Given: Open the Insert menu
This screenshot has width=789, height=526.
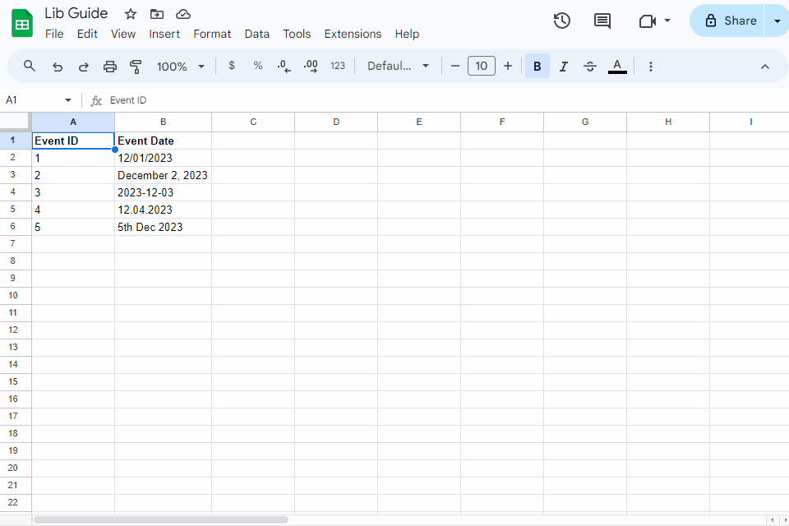Looking at the screenshot, I should pos(164,34).
